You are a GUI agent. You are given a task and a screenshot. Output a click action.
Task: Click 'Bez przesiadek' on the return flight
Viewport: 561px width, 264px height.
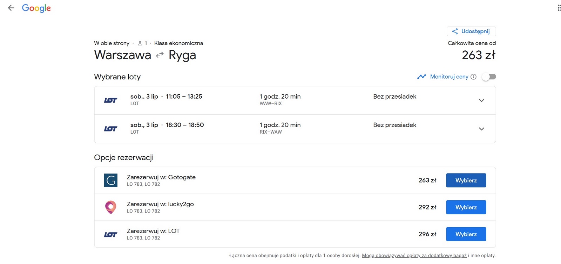coord(395,125)
